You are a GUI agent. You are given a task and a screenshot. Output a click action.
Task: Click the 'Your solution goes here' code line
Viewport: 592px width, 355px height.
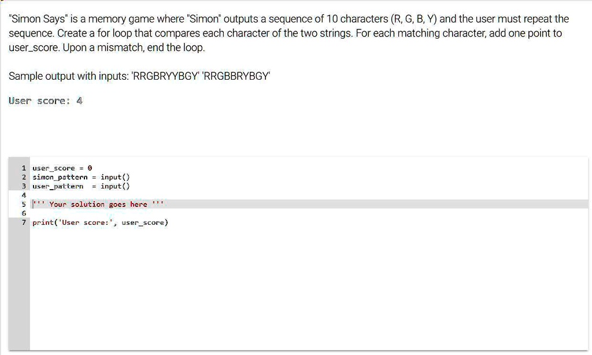pos(98,204)
